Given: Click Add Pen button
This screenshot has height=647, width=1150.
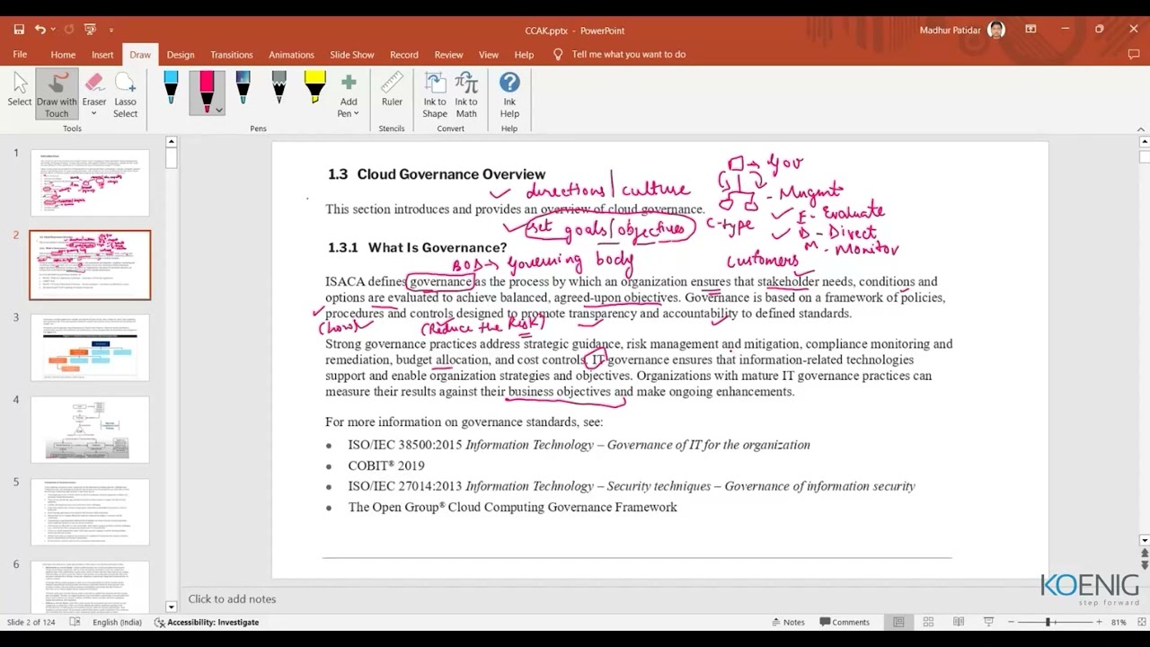Looking at the screenshot, I should point(349,94).
